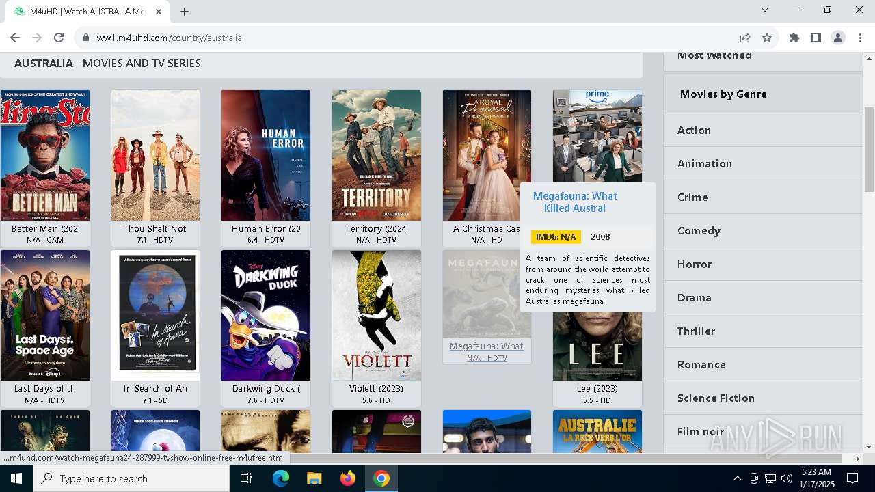Open Last Days of the Space Age poster
875x492 pixels.
pyautogui.click(x=45, y=315)
